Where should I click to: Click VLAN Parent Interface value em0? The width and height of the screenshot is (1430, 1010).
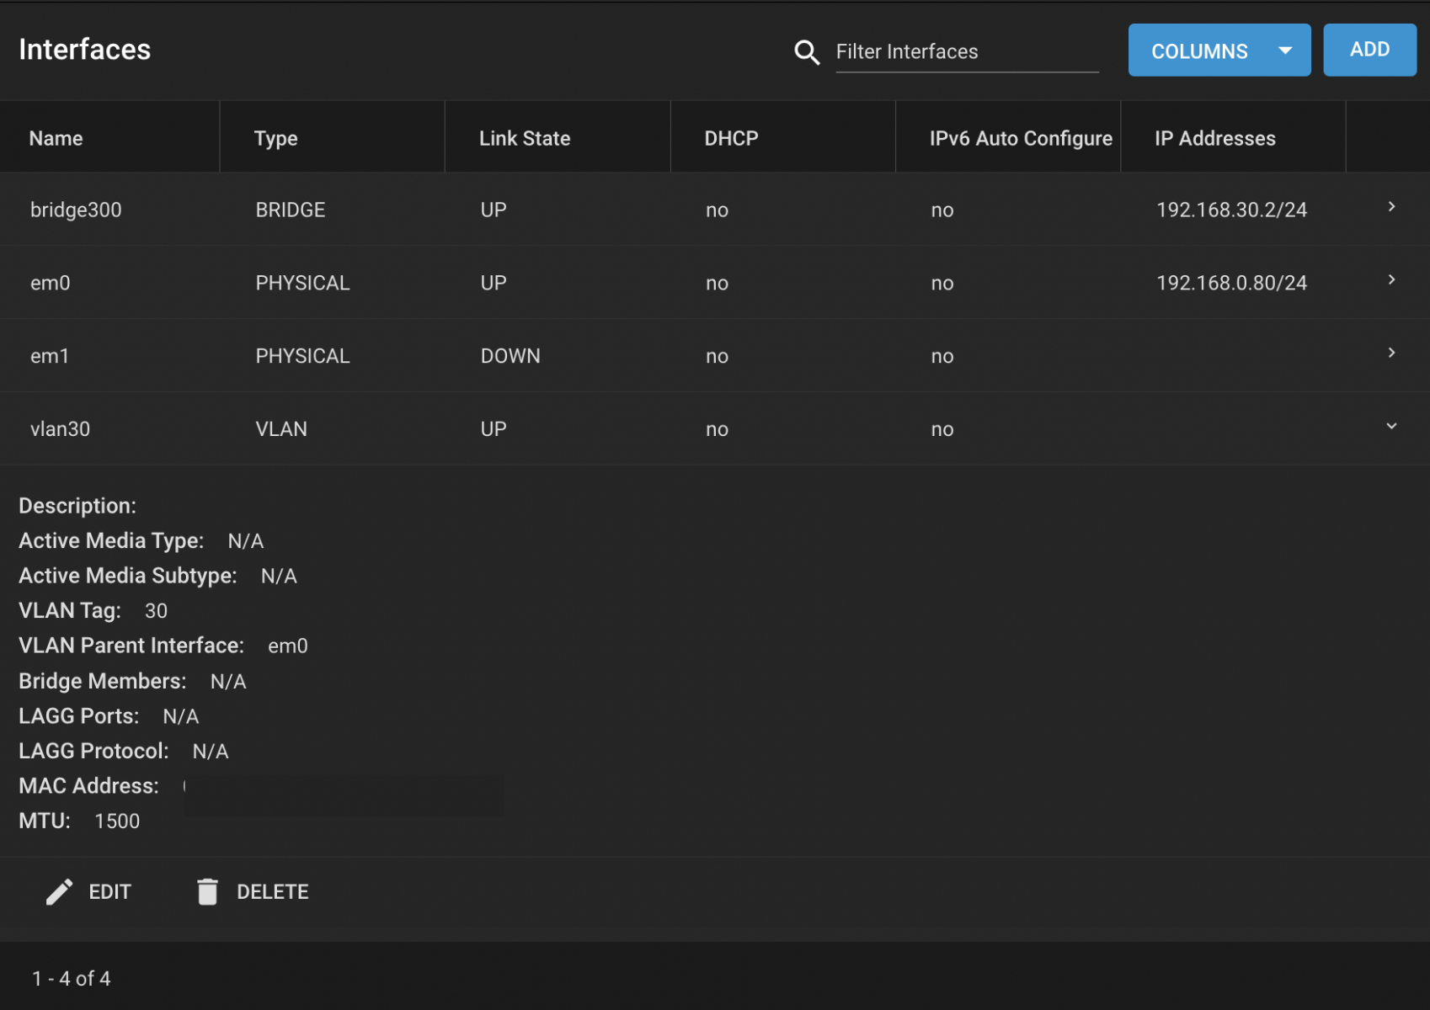click(288, 646)
